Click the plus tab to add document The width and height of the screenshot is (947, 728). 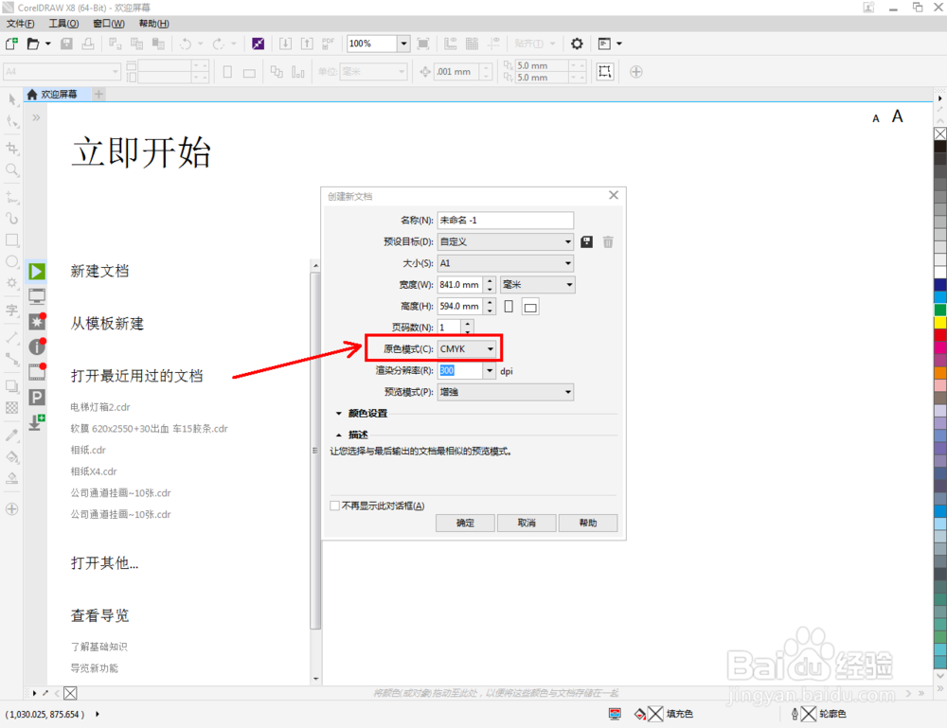point(99,94)
